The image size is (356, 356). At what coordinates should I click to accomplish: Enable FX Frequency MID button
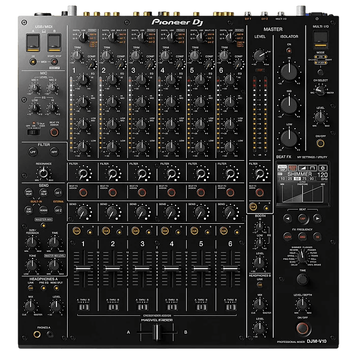point(303,237)
